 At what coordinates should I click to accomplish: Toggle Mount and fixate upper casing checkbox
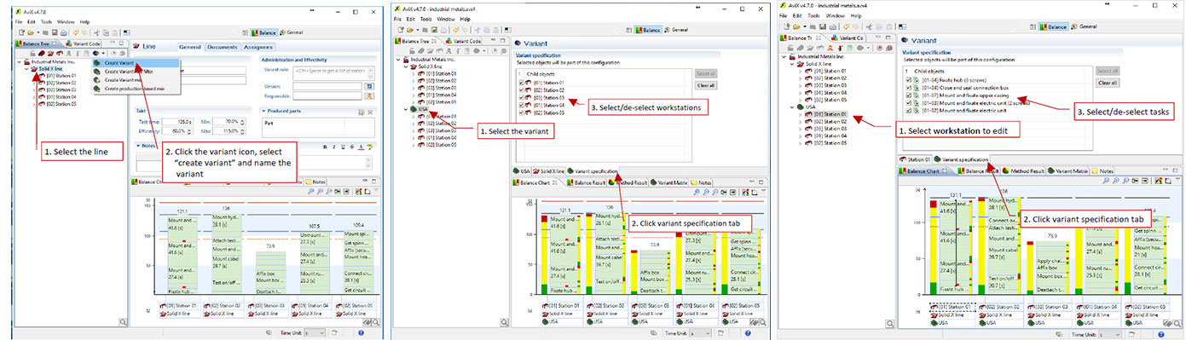(x=908, y=95)
